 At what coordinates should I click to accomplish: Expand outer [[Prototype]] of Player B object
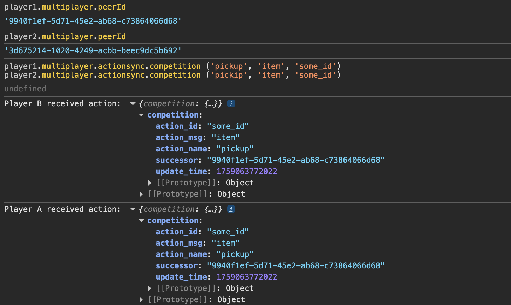[142, 194]
